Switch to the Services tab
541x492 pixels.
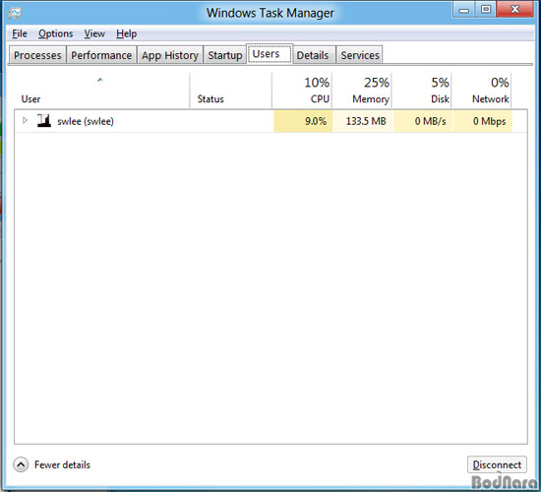(360, 55)
